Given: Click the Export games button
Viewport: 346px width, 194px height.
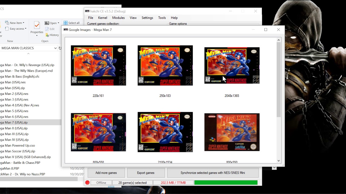Looking at the screenshot, I should pyautogui.click(x=146, y=173).
